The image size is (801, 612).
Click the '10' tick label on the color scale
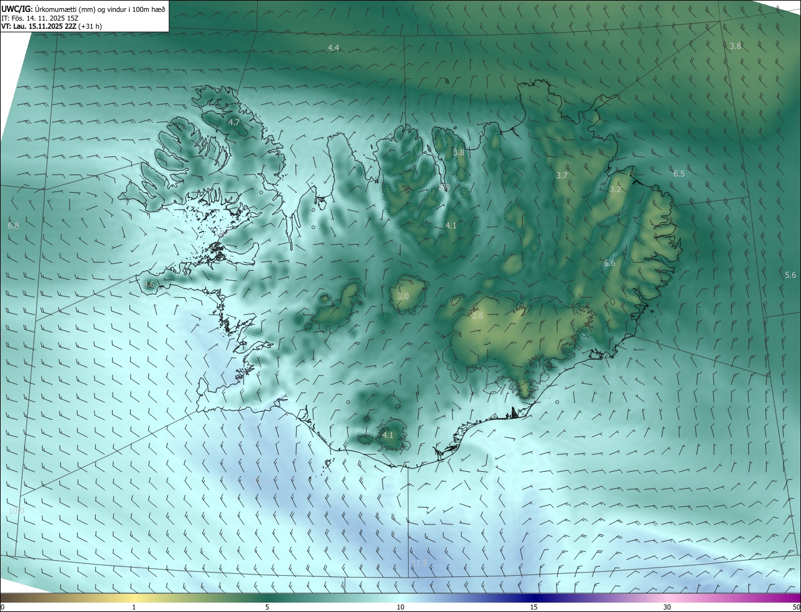tap(400, 607)
